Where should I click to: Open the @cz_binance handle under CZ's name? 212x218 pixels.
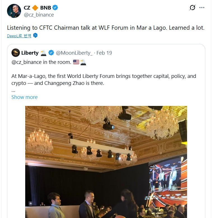coord(39,15)
